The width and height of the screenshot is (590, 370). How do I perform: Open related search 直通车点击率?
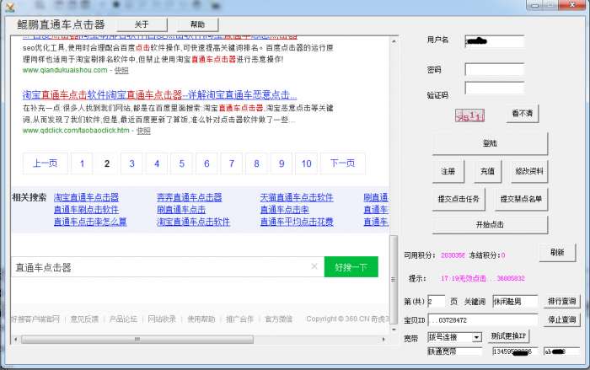coord(285,210)
